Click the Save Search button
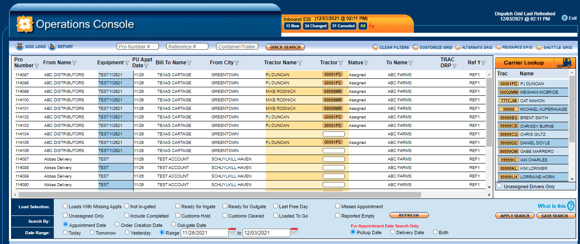Viewport: 580px width, 244px height. pos(556,216)
